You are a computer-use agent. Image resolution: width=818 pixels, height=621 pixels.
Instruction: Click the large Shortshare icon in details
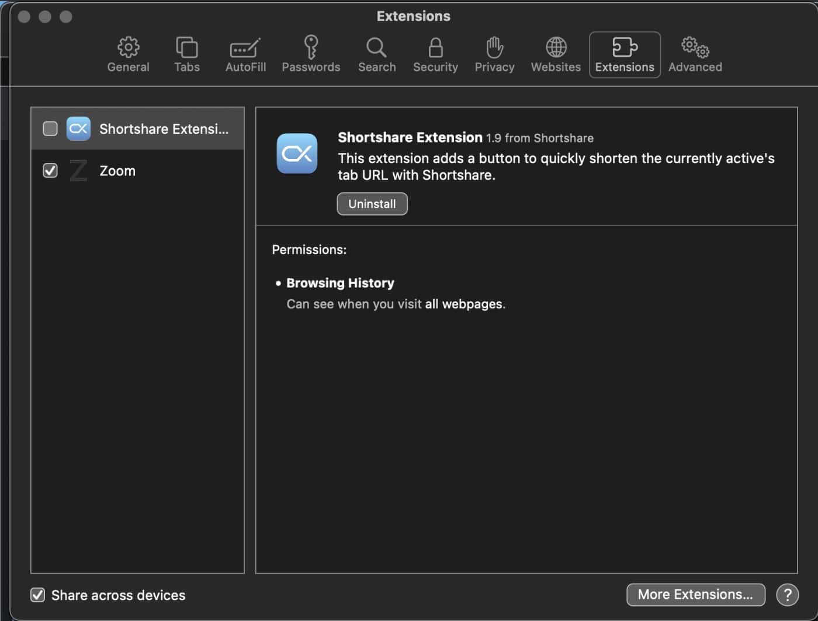297,154
